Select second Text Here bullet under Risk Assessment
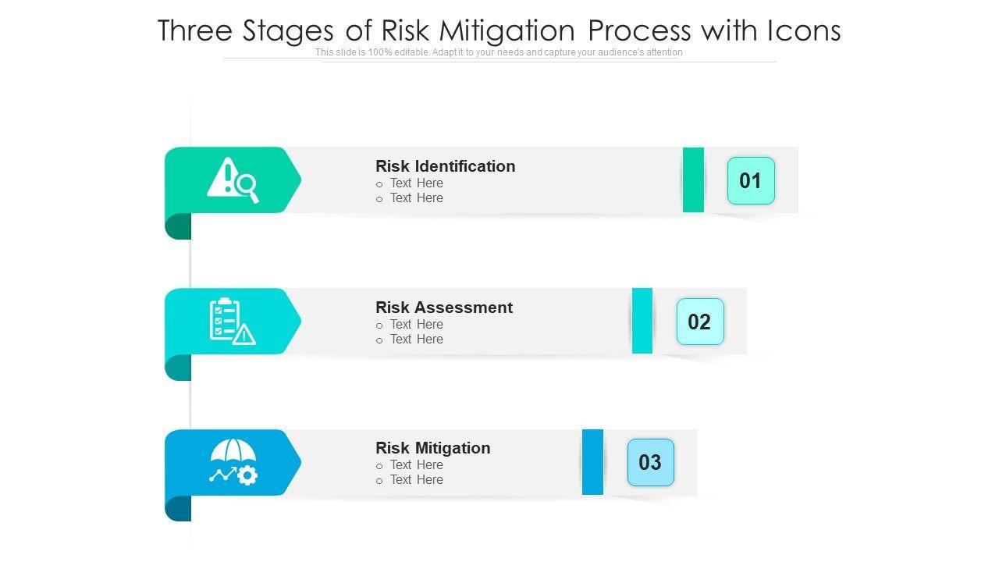Image resolution: width=999 pixels, height=562 pixels. coord(416,340)
